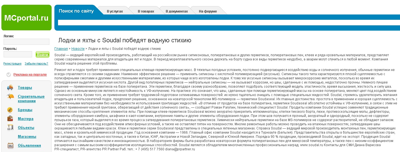Switch to the На форуме tab
The height and width of the screenshot is (152, 400).
(x=208, y=11)
